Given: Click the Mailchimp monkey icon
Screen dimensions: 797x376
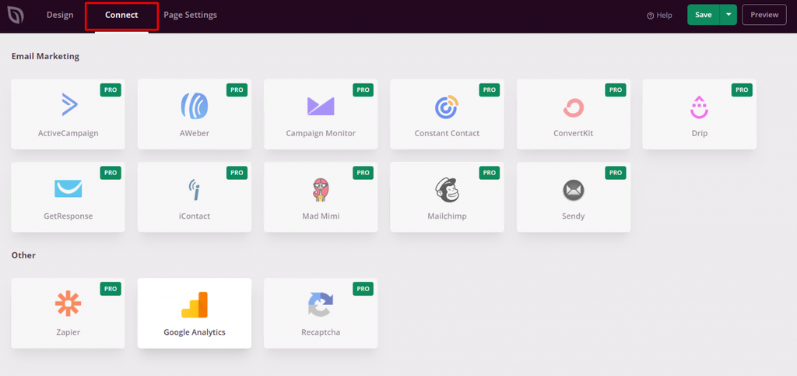Looking at the screenshot, I should point(448,189).
